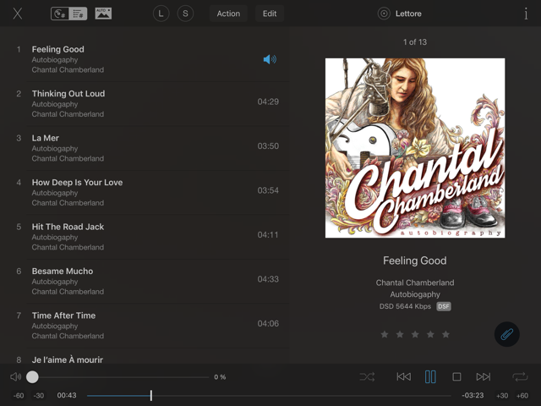
Task: Click the round paperclip attachment button
Action: pos(506,334)
